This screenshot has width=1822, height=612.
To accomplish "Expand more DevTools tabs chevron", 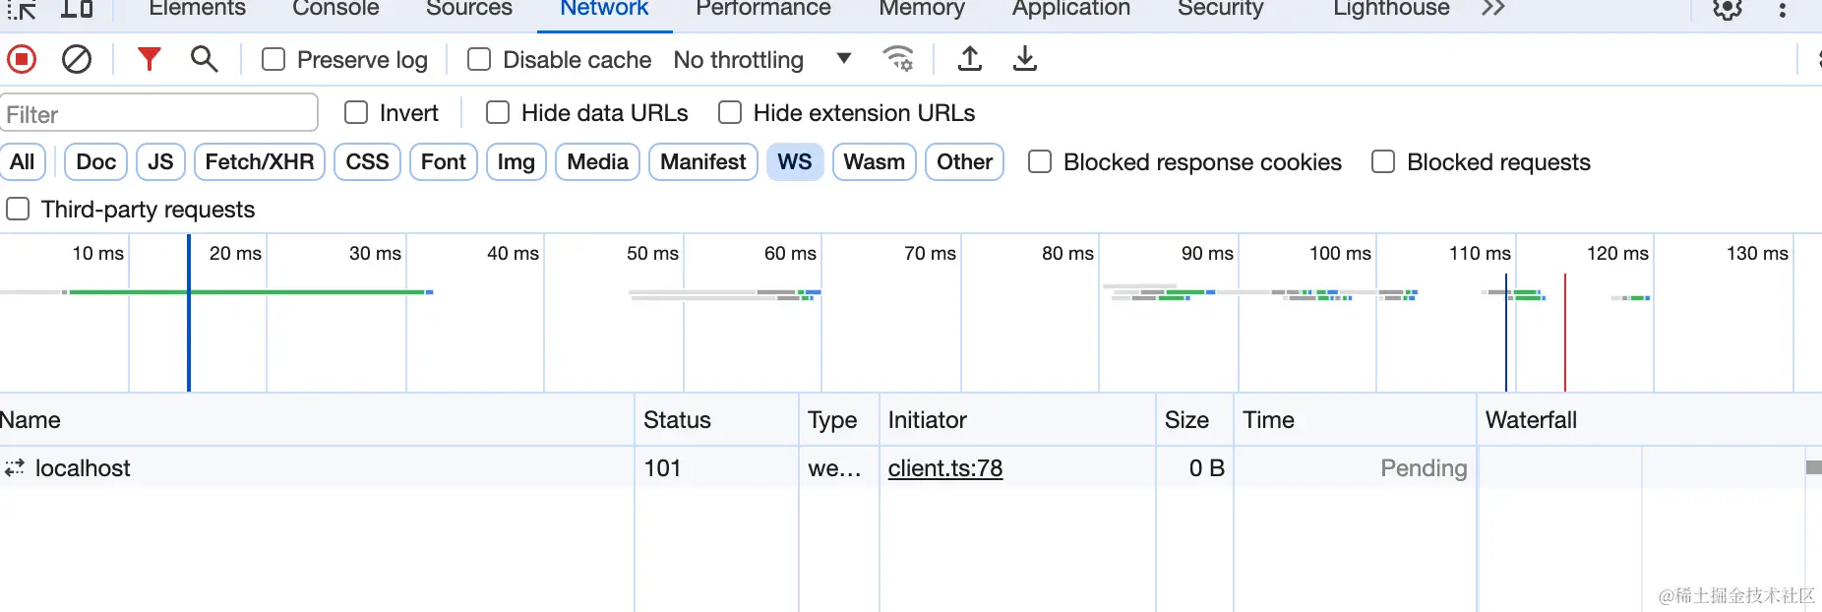I will pyautogui.click(x=1493, y=9).
